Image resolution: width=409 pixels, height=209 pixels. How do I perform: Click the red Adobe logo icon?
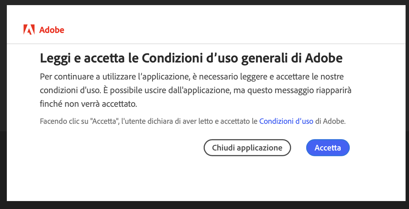pos(29,30)
